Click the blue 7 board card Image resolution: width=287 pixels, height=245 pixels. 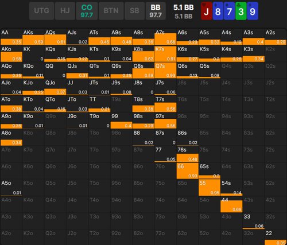(230, 11)
